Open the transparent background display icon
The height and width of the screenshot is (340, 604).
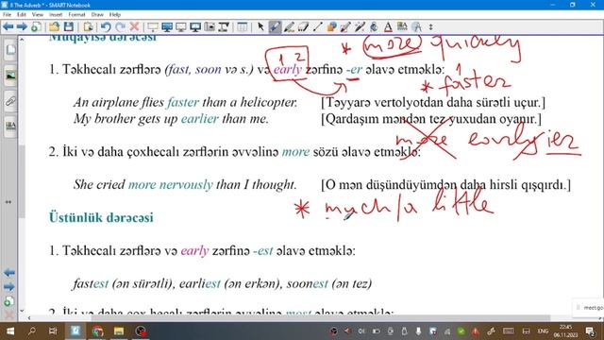click(180, 27)
